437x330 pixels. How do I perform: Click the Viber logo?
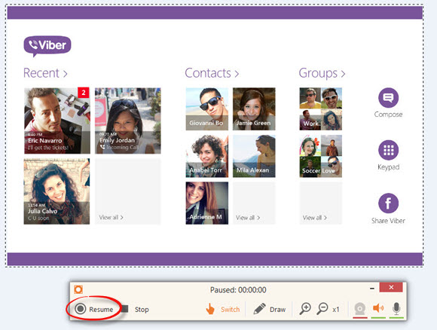pyautogui.click(x=47, y=46)
